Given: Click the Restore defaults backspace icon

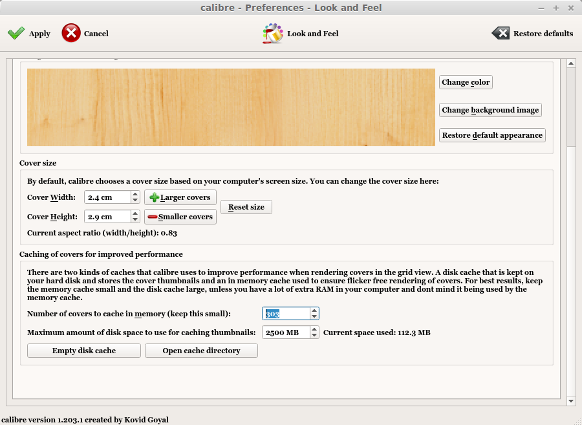Looking at the screenshot, I should click(x=501, y=34).
